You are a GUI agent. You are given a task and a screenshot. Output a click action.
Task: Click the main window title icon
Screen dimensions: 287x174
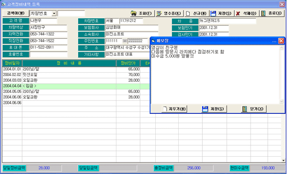pyautogui.click(x=3, y=4)
